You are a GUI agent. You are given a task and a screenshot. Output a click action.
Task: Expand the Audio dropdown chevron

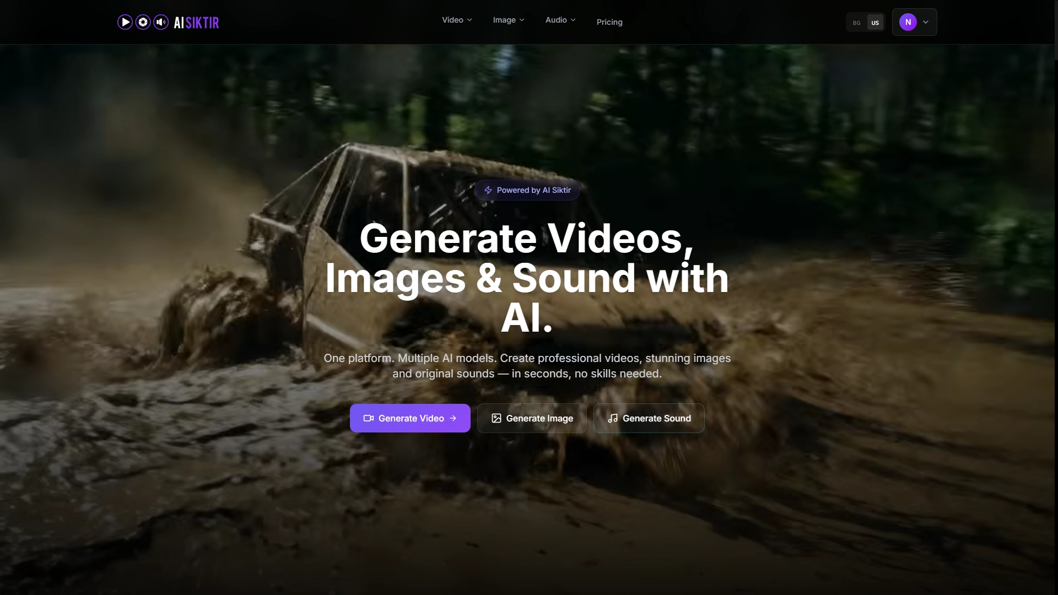(573, 20)
